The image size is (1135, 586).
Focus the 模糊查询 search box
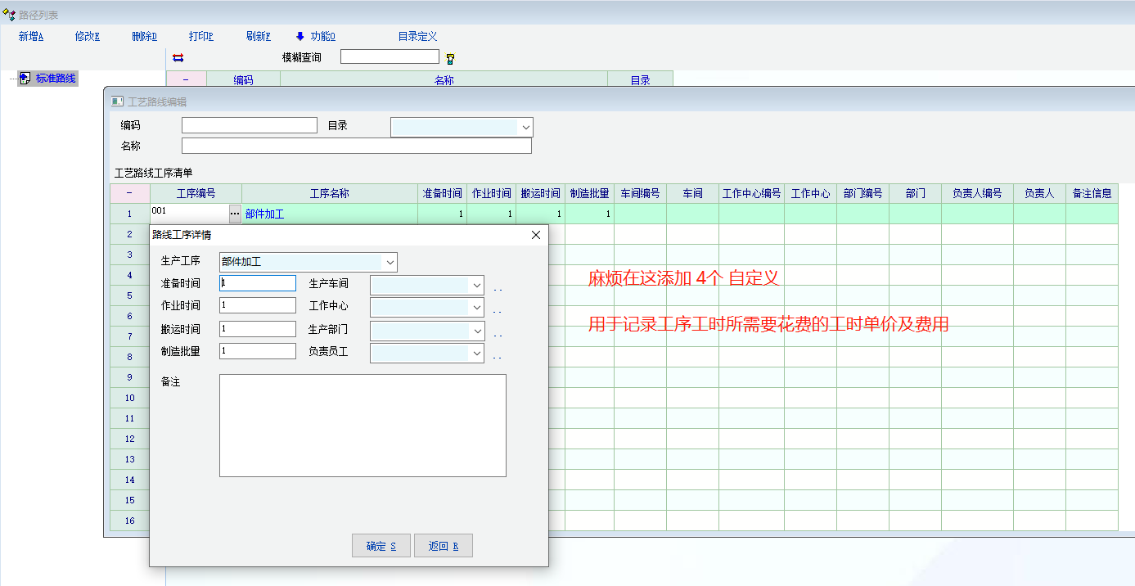click(x=390, y=57)
